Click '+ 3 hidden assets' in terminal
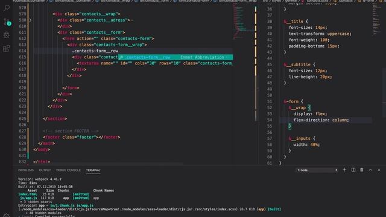386x217 pixels. pos(36,202)
